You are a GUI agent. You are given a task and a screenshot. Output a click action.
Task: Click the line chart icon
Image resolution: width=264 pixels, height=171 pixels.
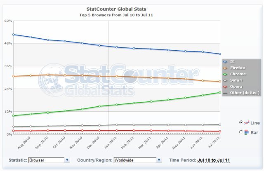click(247, 122)
